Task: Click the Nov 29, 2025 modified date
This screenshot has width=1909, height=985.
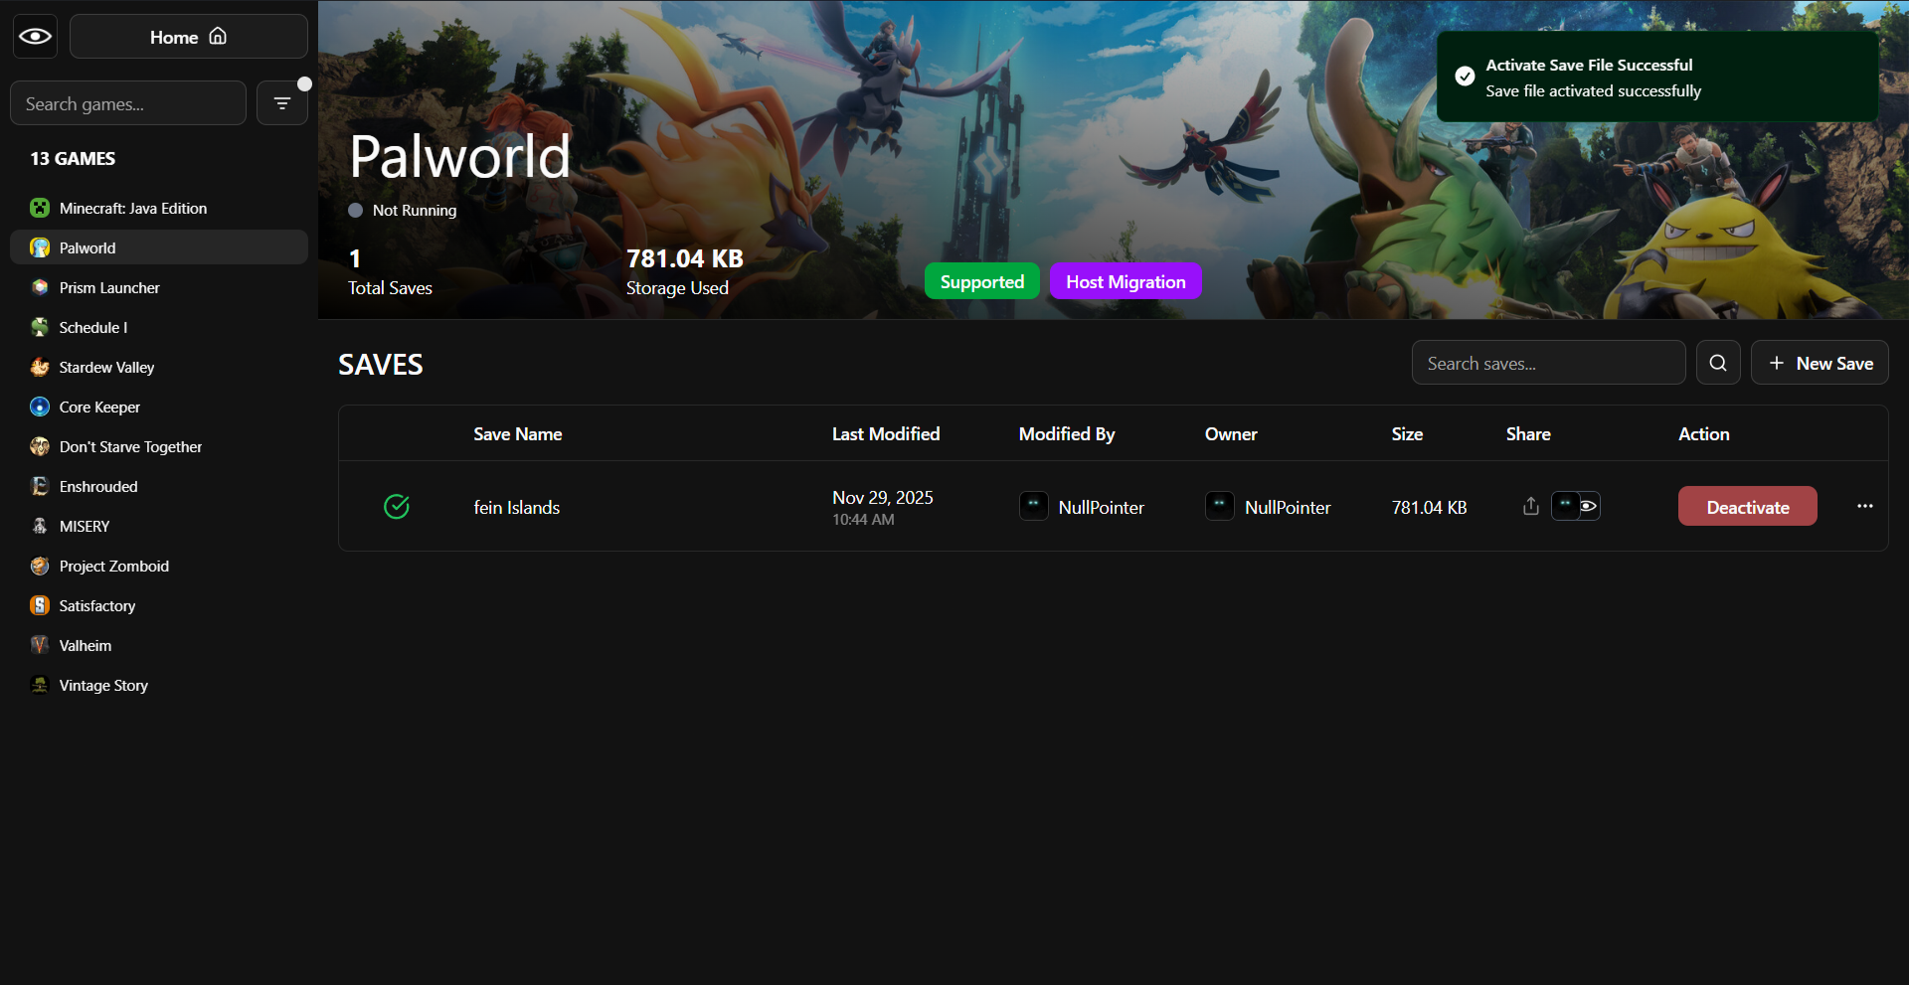Action: tap(883, 497)
